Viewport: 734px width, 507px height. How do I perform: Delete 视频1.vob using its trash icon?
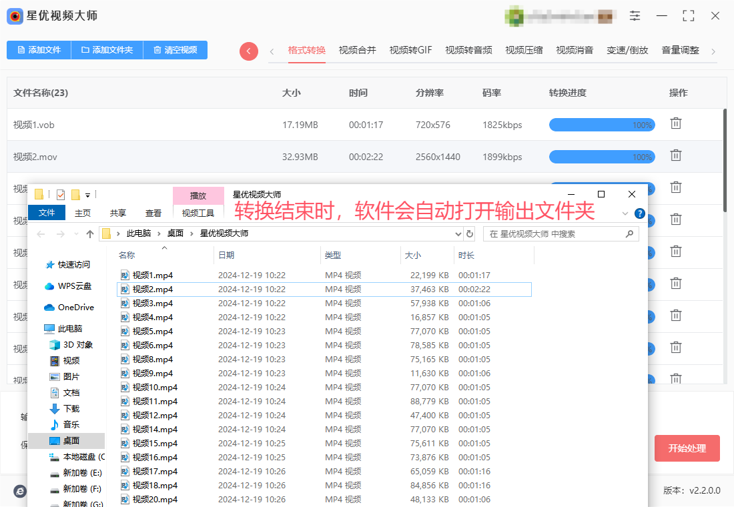675,123
